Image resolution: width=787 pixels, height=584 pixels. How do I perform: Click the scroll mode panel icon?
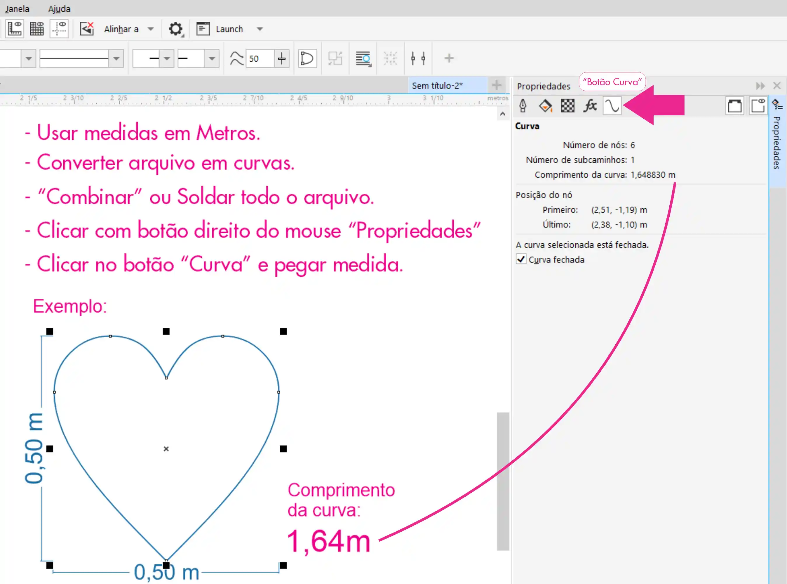(x=735, y=106)
